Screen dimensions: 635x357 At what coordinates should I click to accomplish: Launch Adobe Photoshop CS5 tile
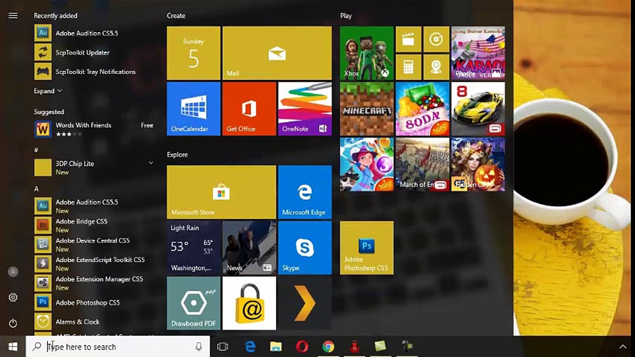click(367, 247)
